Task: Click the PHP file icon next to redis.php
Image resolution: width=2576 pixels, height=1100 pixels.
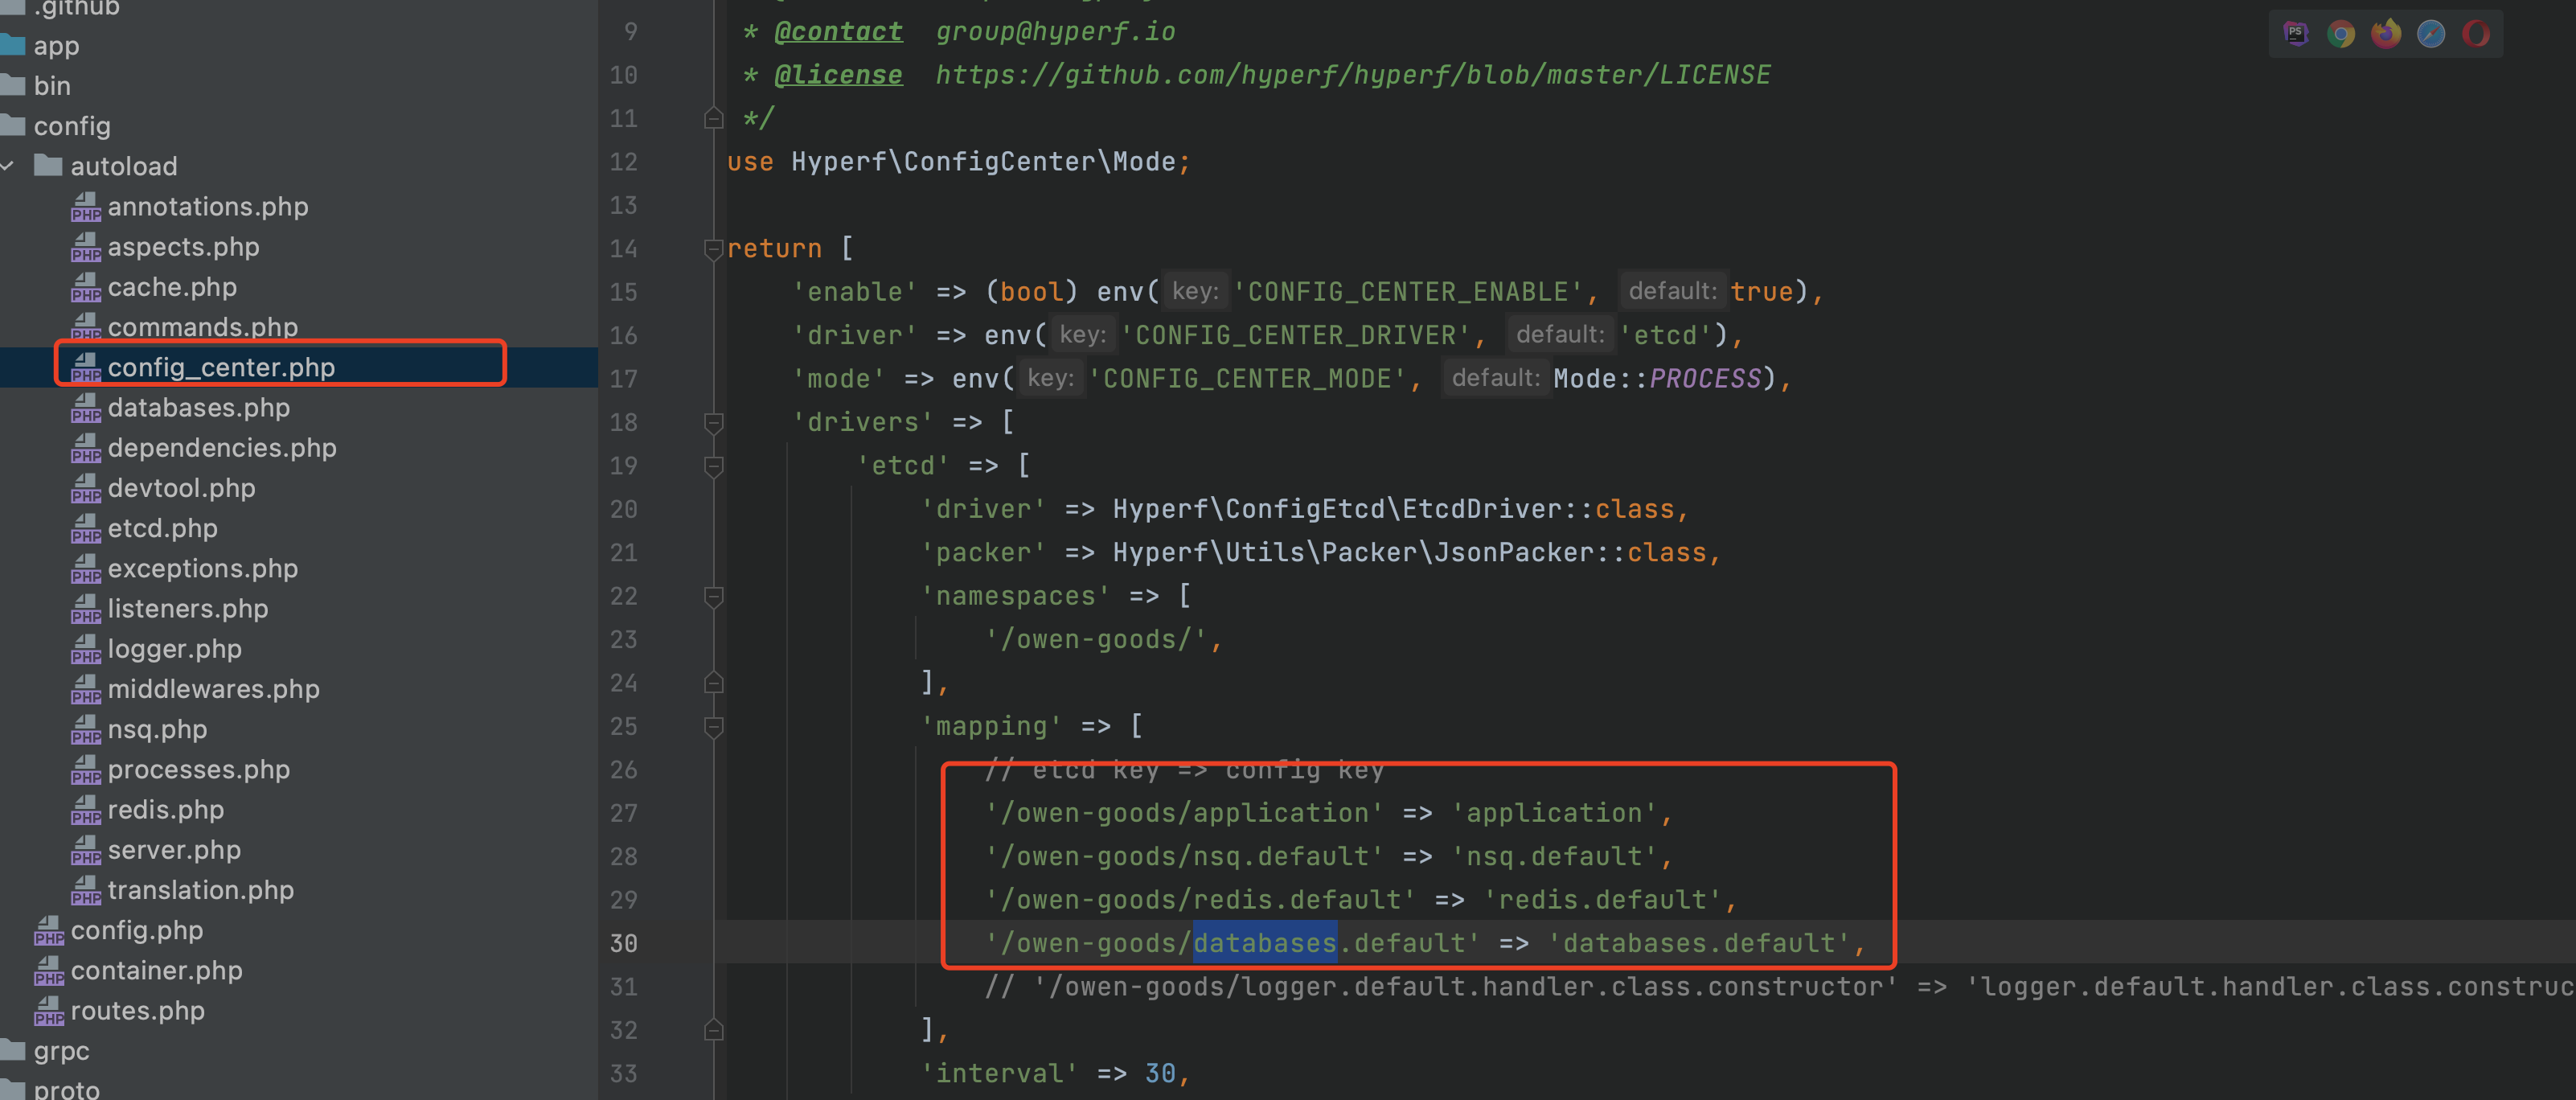Action: [86, 810]
